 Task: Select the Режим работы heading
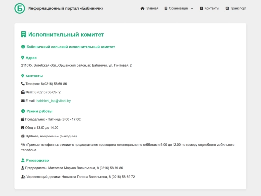(x=39, y=111)
